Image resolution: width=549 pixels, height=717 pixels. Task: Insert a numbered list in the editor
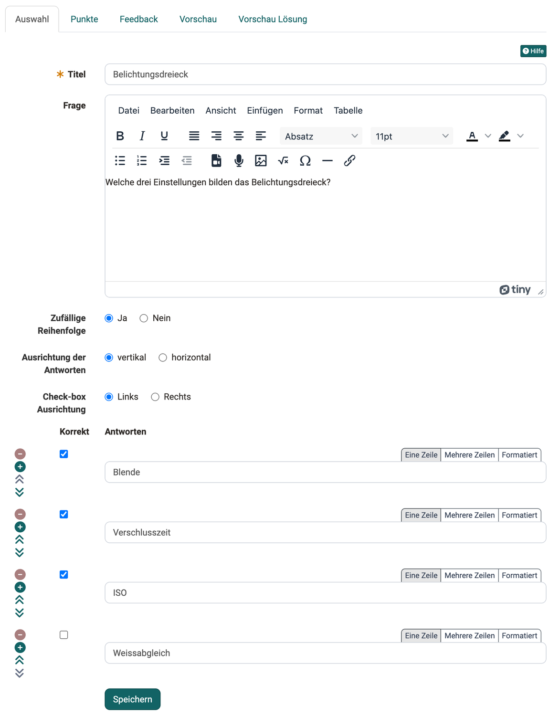[142, 161]
